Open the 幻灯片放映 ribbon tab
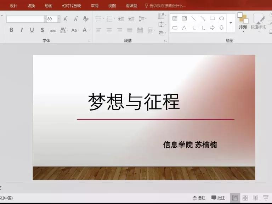Image resolution: width=272 pixels, height=204 pixels. click(x=72, y=6)
